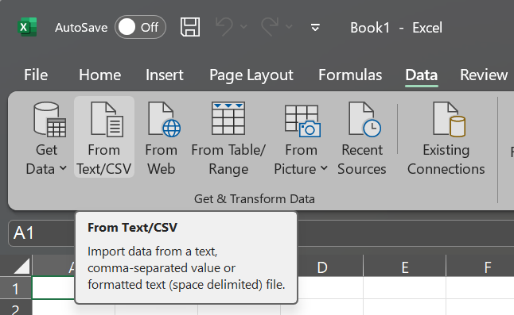Open the Undo history dropdown arrow

click(243, 26)
